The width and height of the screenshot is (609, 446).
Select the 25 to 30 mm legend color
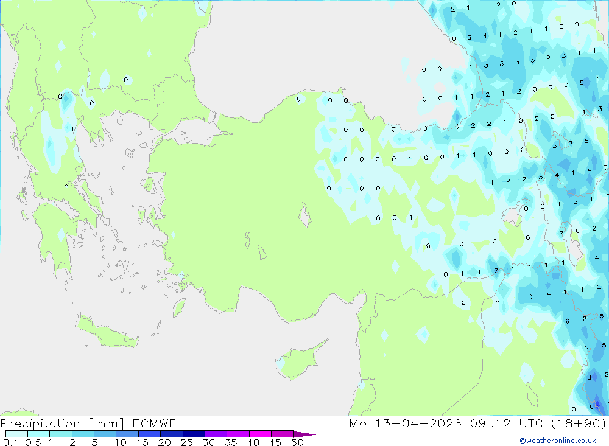click(194, 434)
